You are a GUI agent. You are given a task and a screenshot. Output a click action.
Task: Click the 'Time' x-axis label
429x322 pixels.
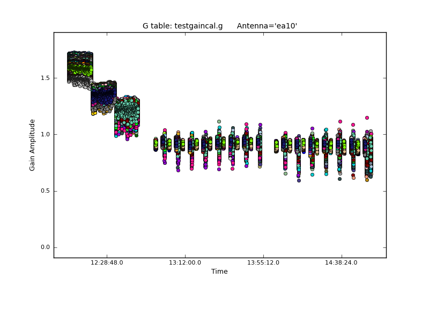point(219,272)
